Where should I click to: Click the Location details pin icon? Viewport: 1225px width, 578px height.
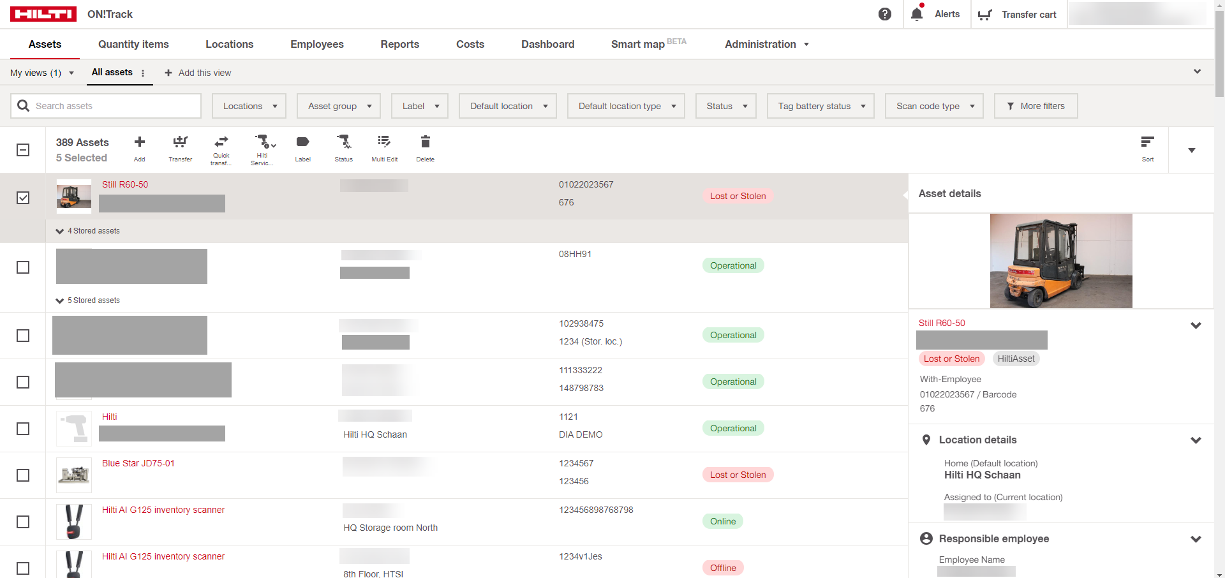tap(926, 440)
